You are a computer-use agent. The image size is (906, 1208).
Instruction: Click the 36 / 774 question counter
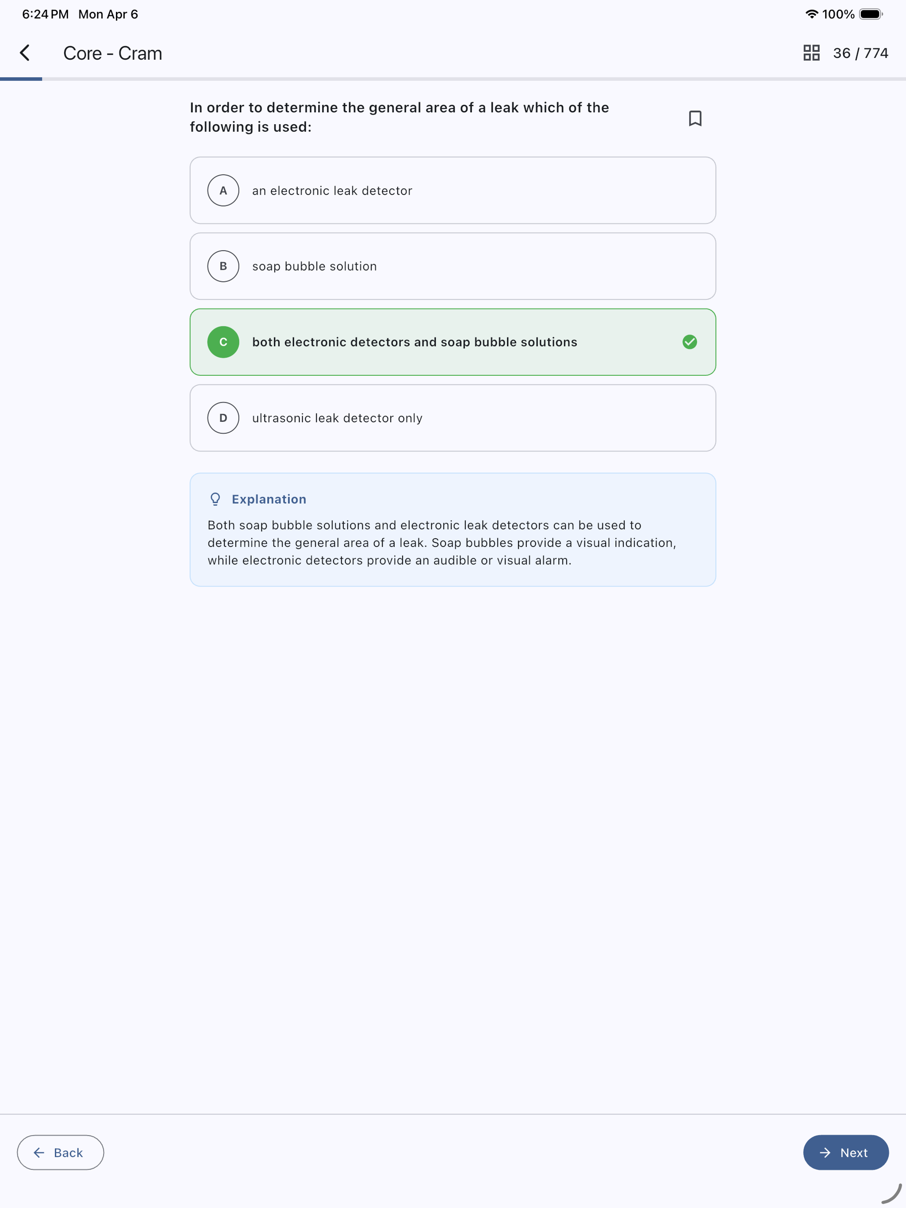860,53
